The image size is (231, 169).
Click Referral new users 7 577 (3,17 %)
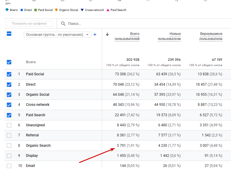170,135
